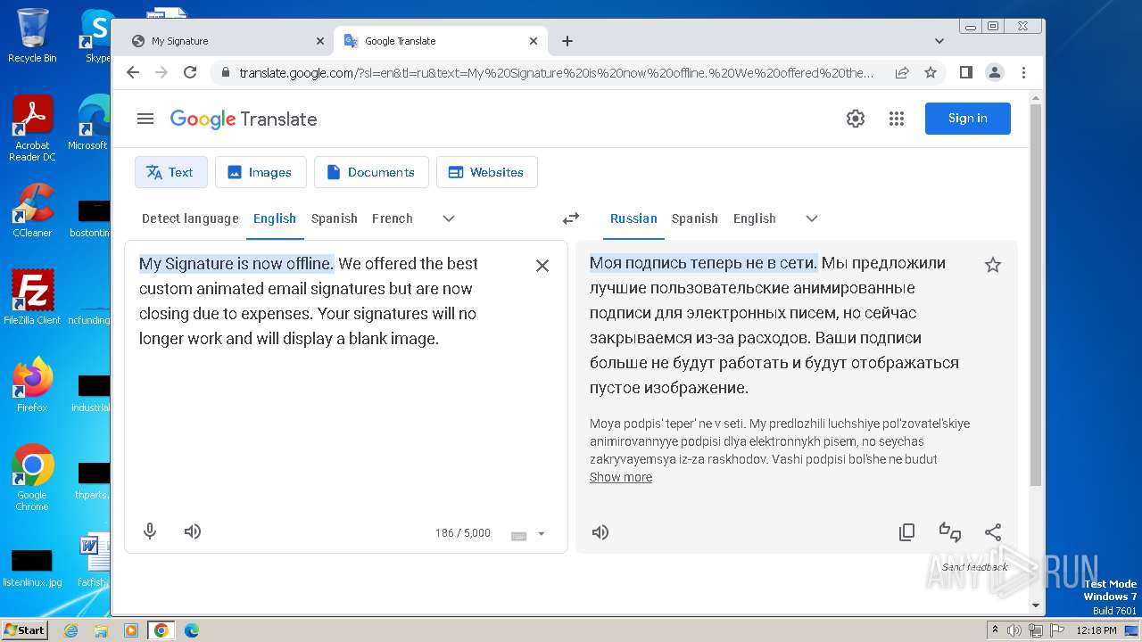
Task: Go back to previous page
Action: [133, 72]
